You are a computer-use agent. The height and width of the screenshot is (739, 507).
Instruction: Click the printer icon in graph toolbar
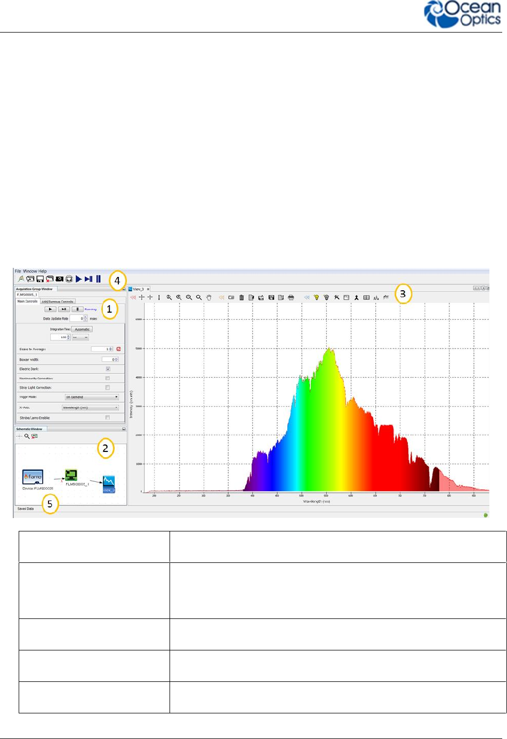click(291, 297)
